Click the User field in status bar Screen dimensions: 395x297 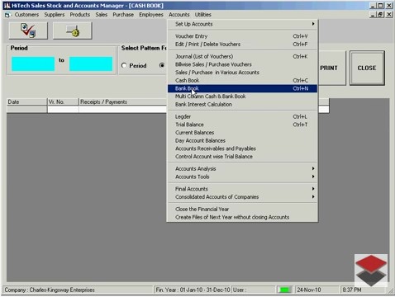[x=254, y=290]
